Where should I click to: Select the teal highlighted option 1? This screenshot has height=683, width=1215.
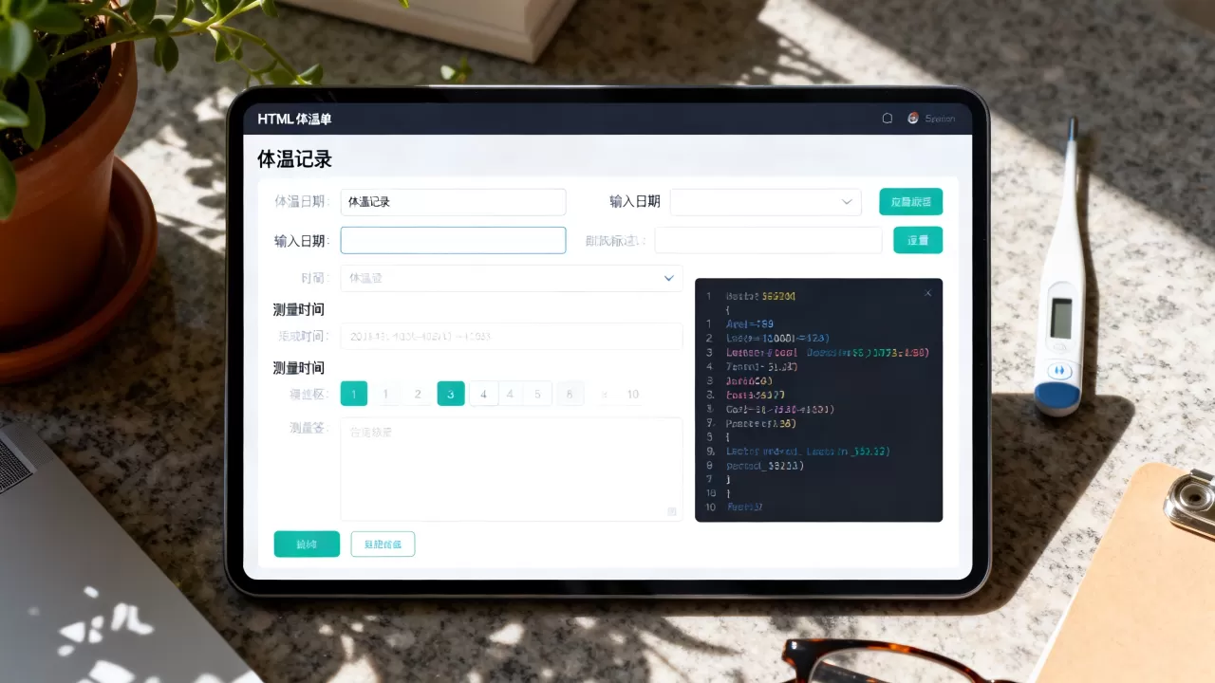[354, 394]
